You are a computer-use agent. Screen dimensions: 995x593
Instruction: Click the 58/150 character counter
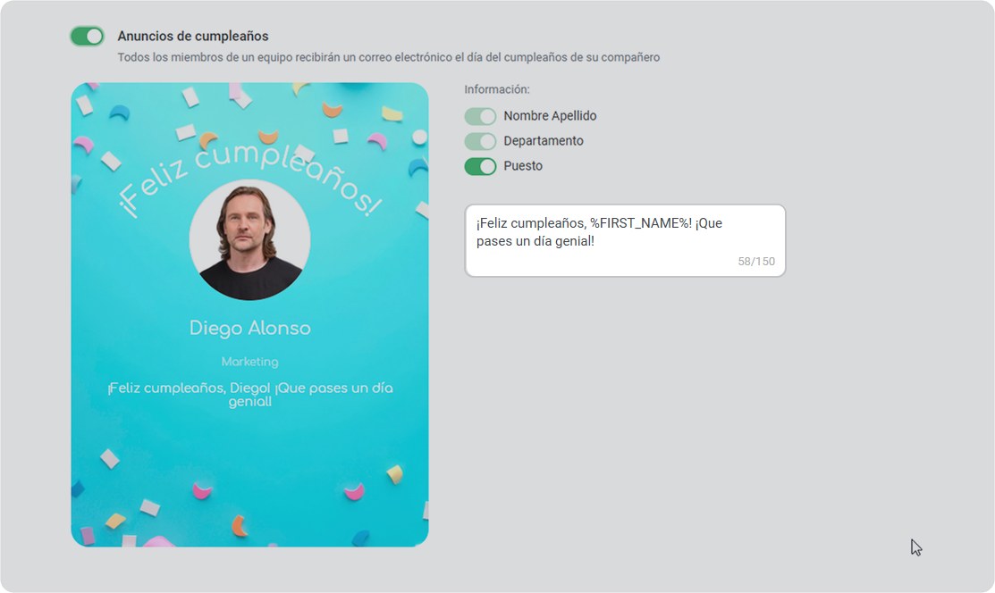755,262
